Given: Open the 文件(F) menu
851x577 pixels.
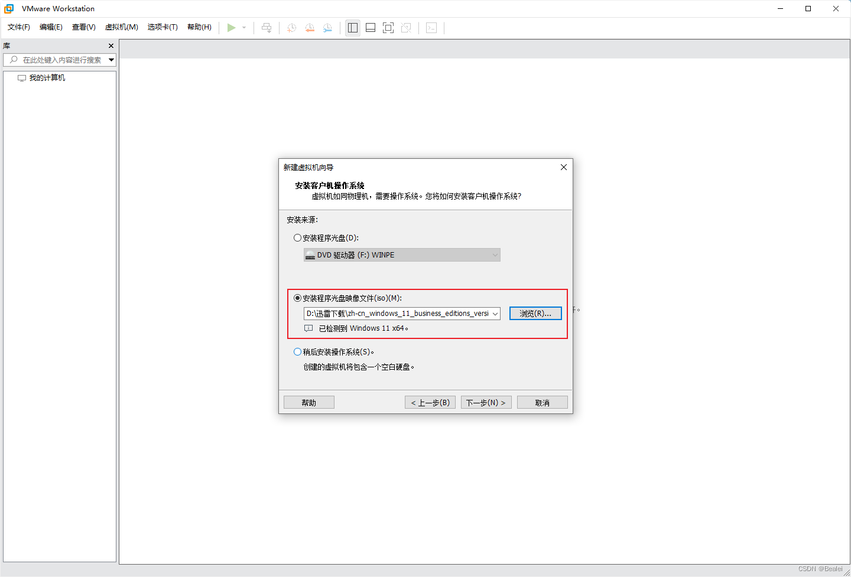Looking at the screenshot, I should [19, 27].
